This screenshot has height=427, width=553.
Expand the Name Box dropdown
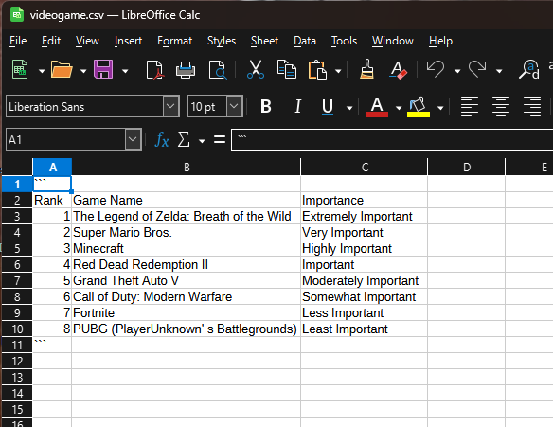click(x=133, y=139)
